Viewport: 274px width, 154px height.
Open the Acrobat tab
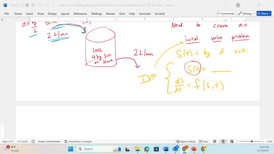pyautogui.click(x=160, y=14)
